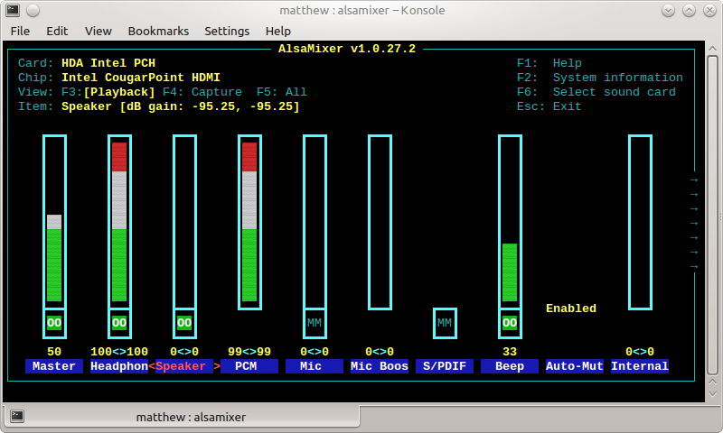Select the Master channel label
The width and height of the screenshot is (723, 433).
[x=54, y=366]
